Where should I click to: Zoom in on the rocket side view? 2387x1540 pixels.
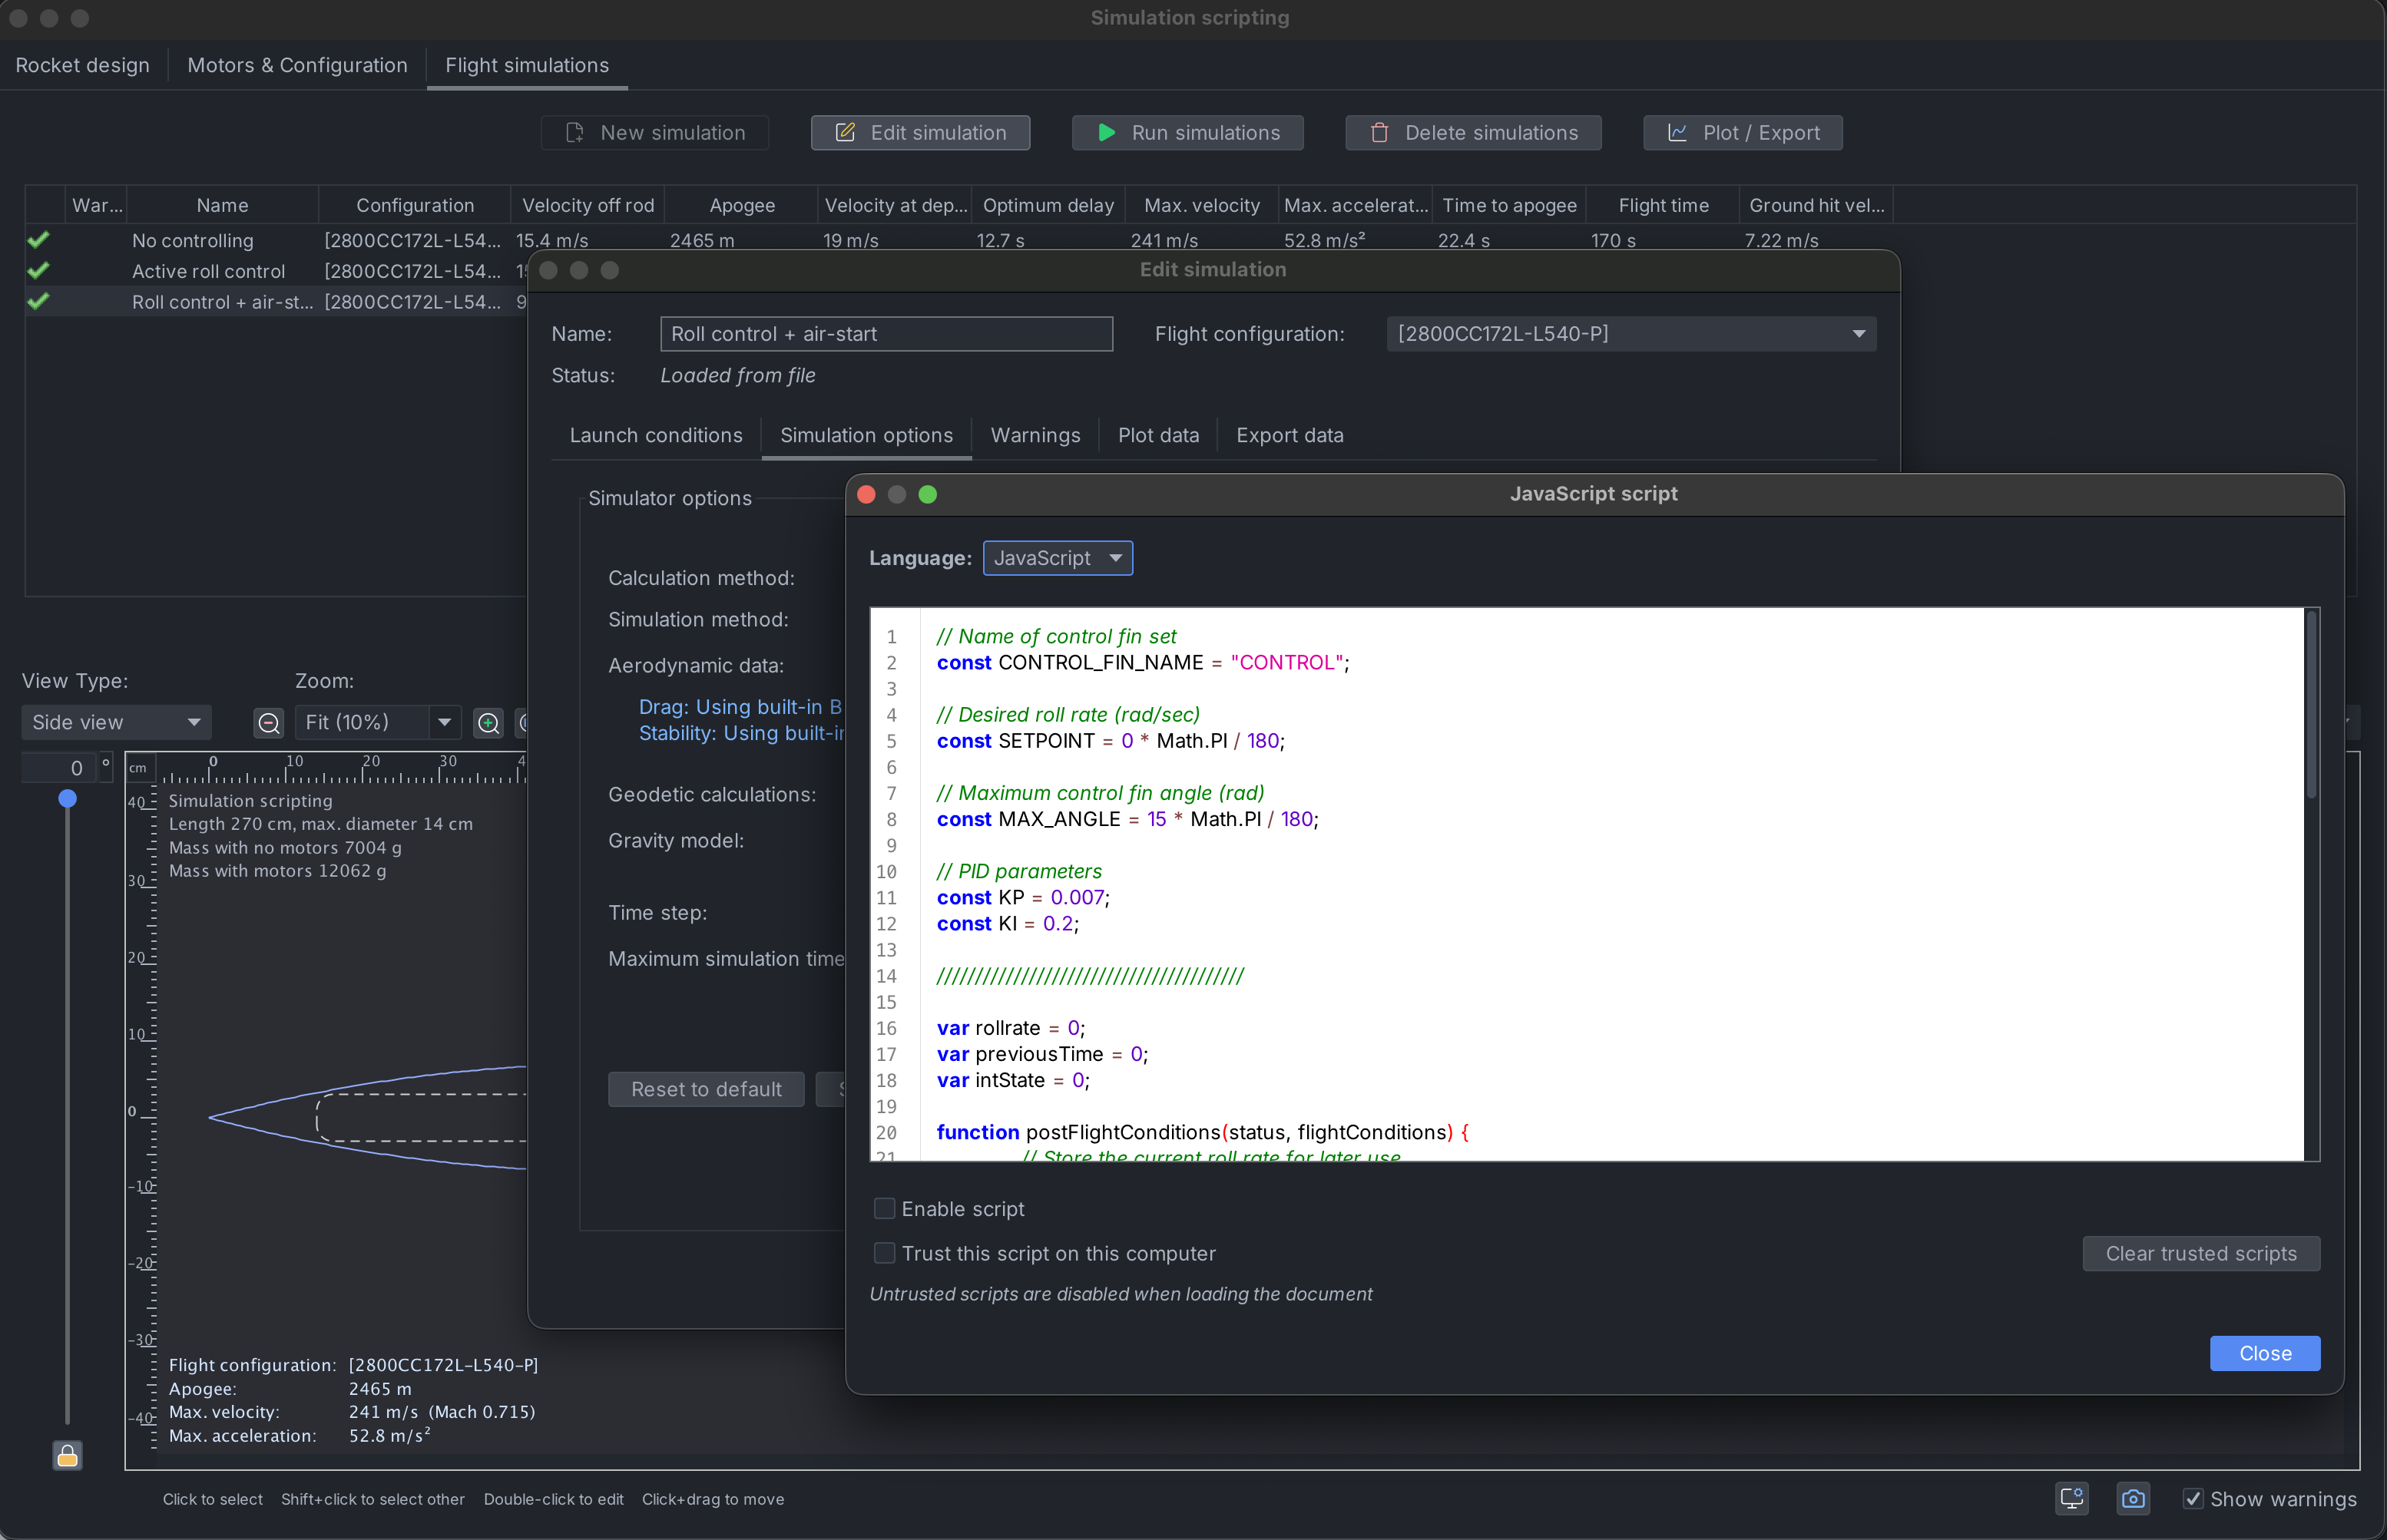pos(488,722)
